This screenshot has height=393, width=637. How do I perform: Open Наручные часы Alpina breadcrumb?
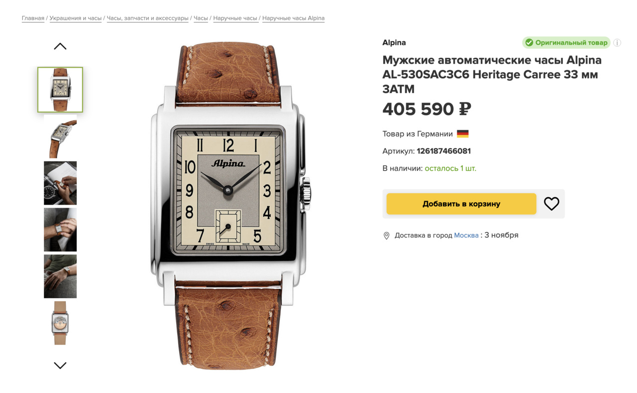(x=293, y=18)
